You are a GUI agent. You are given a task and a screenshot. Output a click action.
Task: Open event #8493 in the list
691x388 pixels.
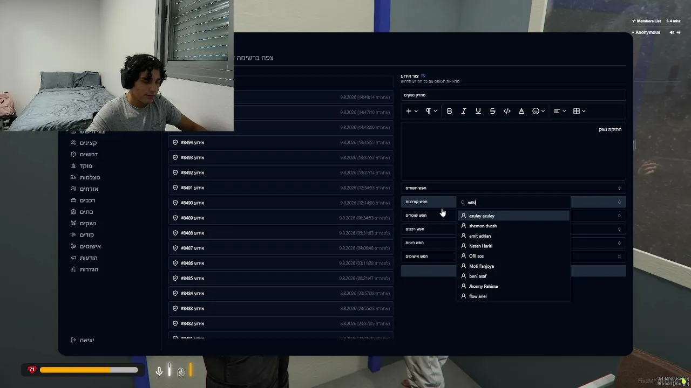pyautogui.click(x=281, y=157)
